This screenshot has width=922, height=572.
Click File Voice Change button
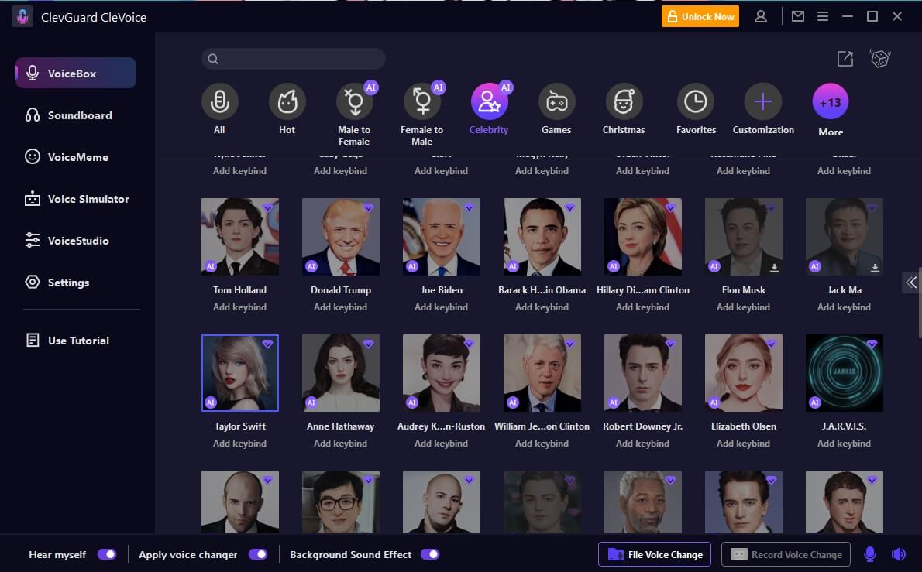(655, 554)
